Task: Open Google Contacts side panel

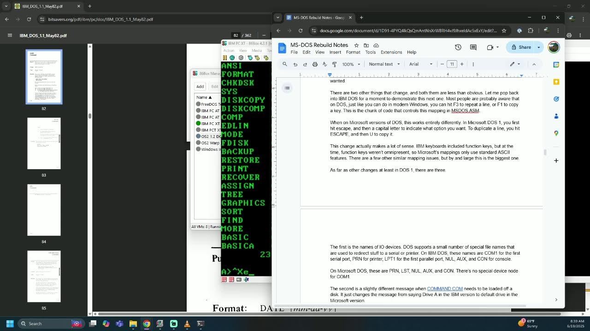Action: (x=556, y=116)
